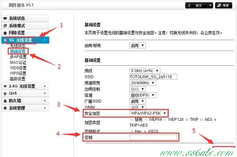Image resolution: width=237 pixels, height=157 pixels.
Task: Click the help button user icon
Action: click(x=219, y=6)
